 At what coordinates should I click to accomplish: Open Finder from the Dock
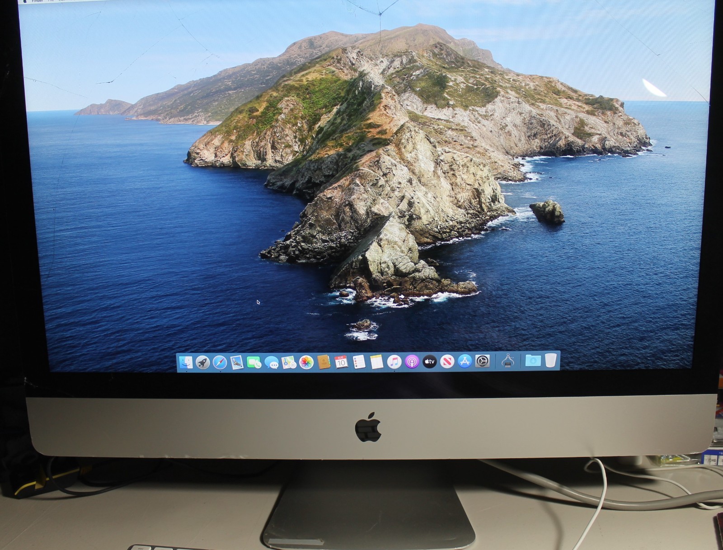pyautogui.click(x=186, y=362)
